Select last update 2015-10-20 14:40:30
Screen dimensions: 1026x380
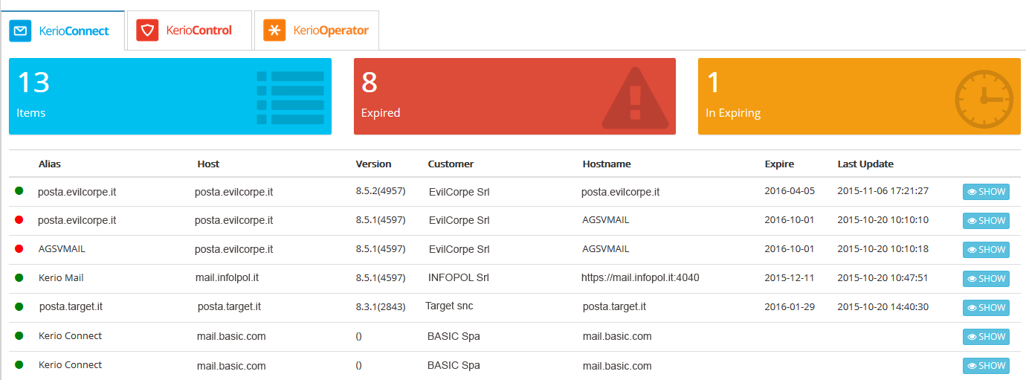click(x=883, y=306)
